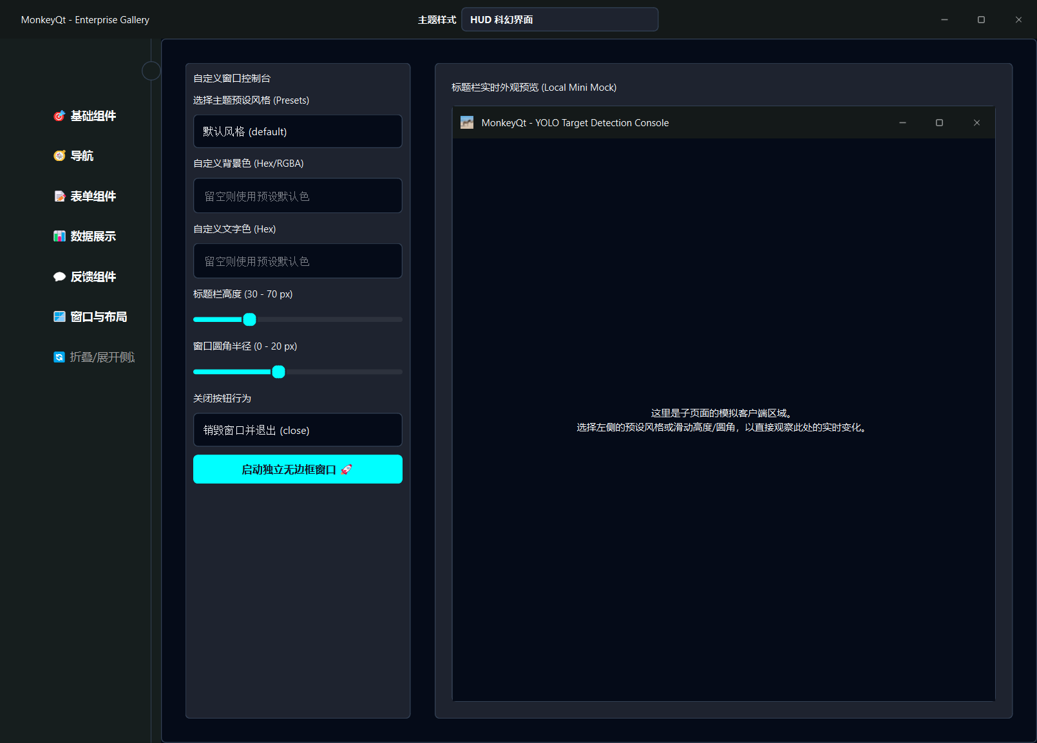Image resolution: width=1037 pixels, height=743 pixels.
Task: Click the 标题栏高度 slider handle
Action: pos(250,319)
